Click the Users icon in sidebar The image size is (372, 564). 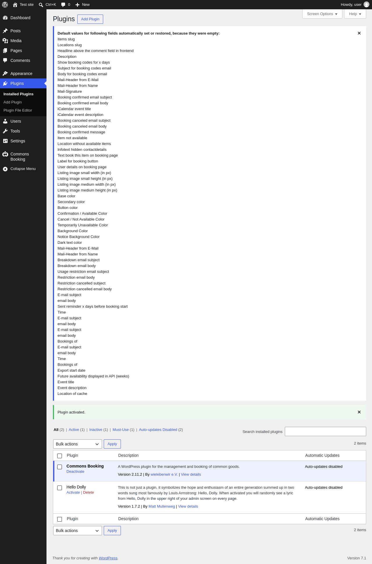(5, 121)
